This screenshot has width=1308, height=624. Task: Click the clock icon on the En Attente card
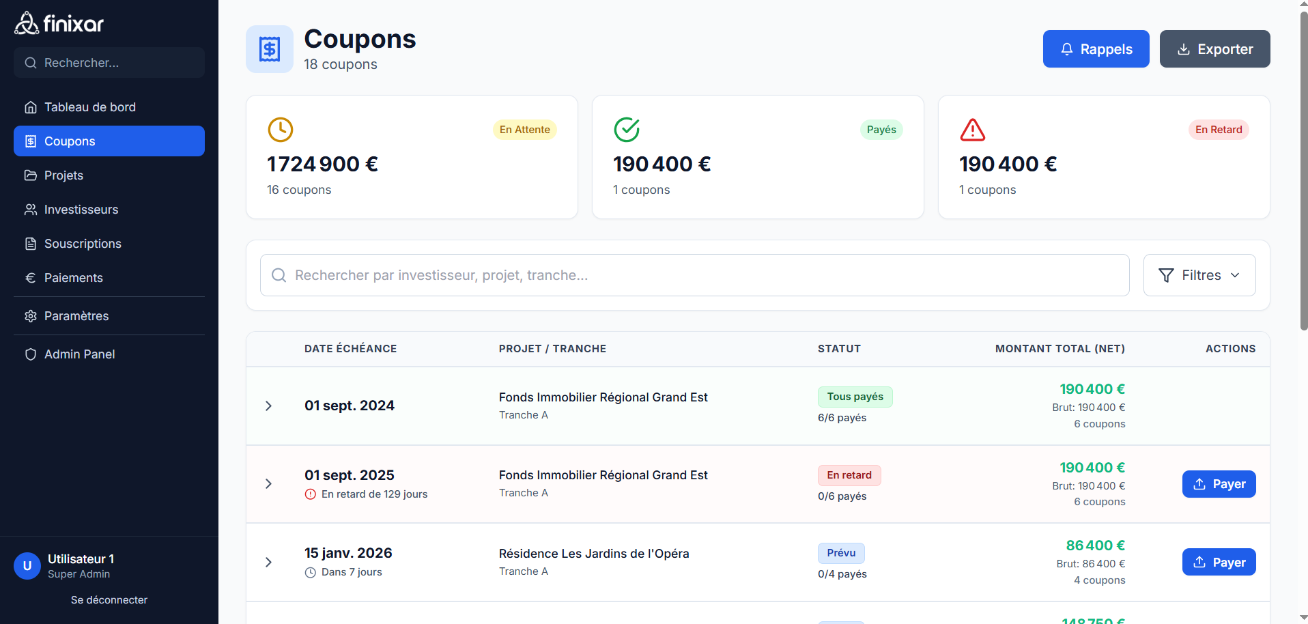[280, 129]
